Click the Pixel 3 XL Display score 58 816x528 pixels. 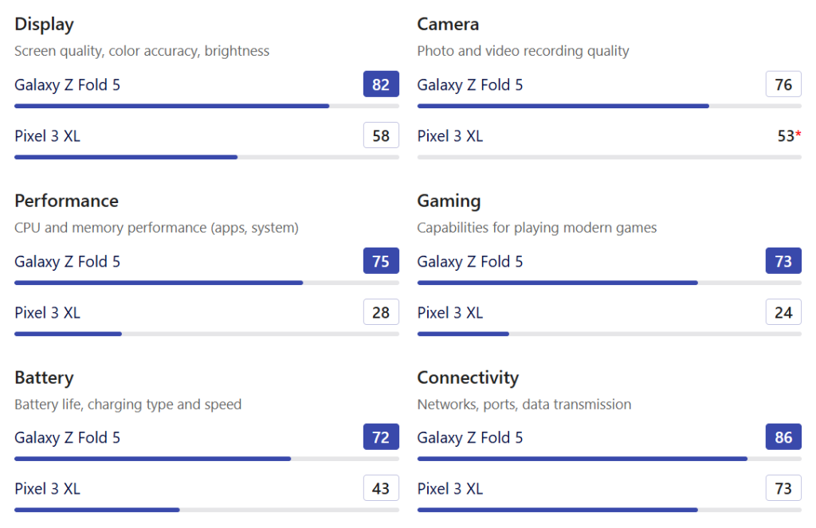381,135
